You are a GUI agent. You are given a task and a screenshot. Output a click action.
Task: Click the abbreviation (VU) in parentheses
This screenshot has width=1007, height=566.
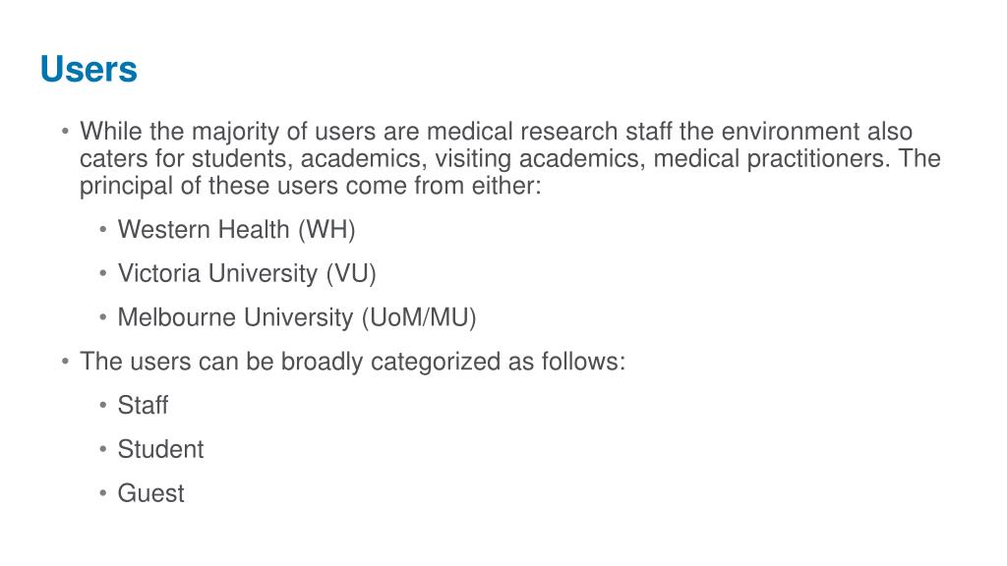click(351, 273)
